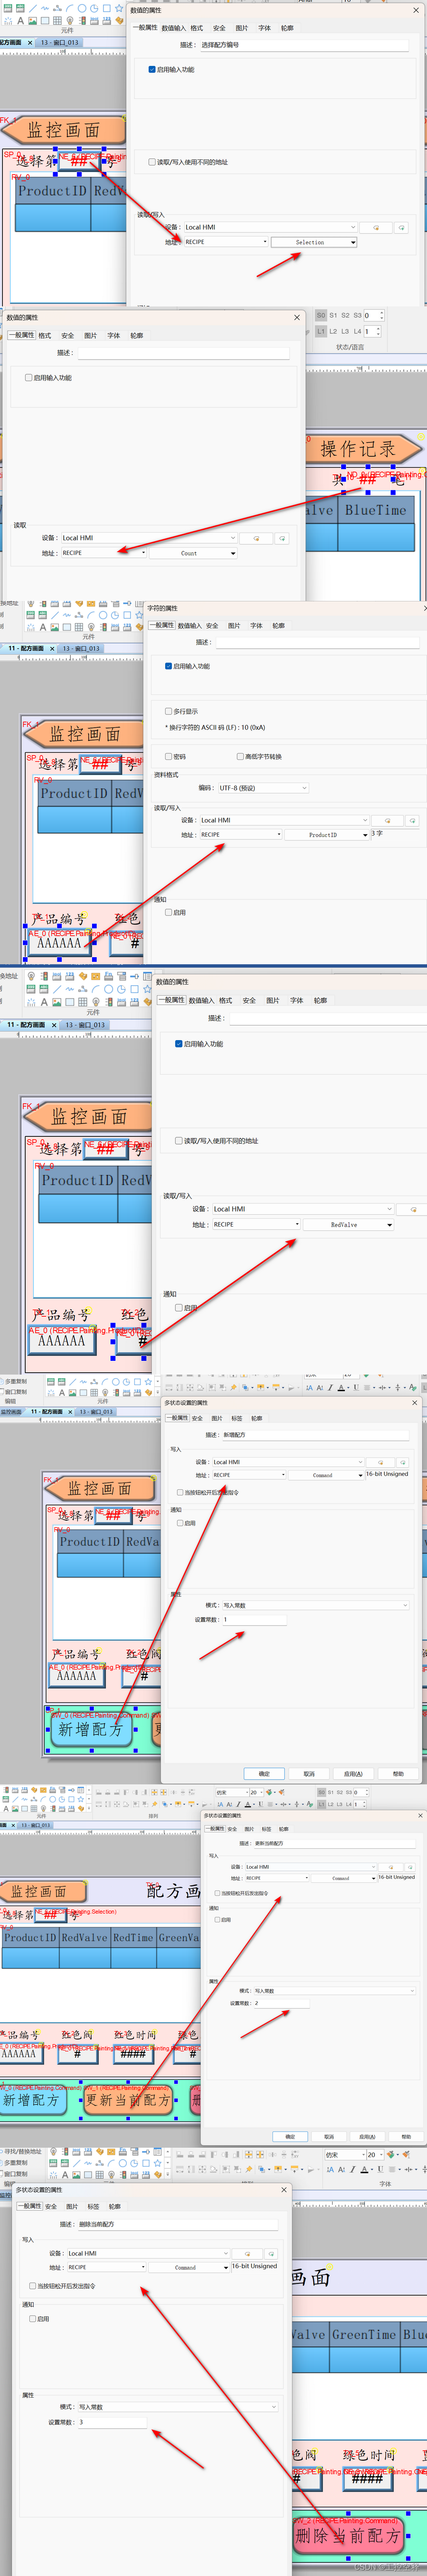Click second address icon beside Local HMI in Count dialog
The width and height of the screenshot is (427, 2576).
click(x=282, y=538)
